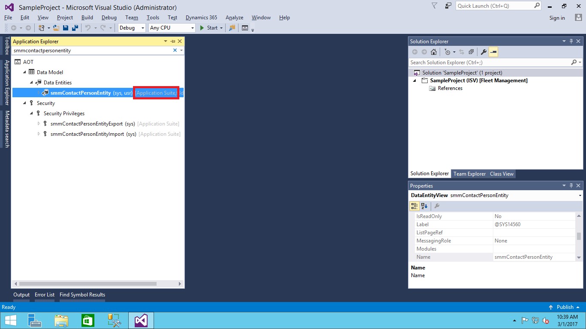Switch Properties grid to Categorized view

pyautogui.click(x=414, y=206)
